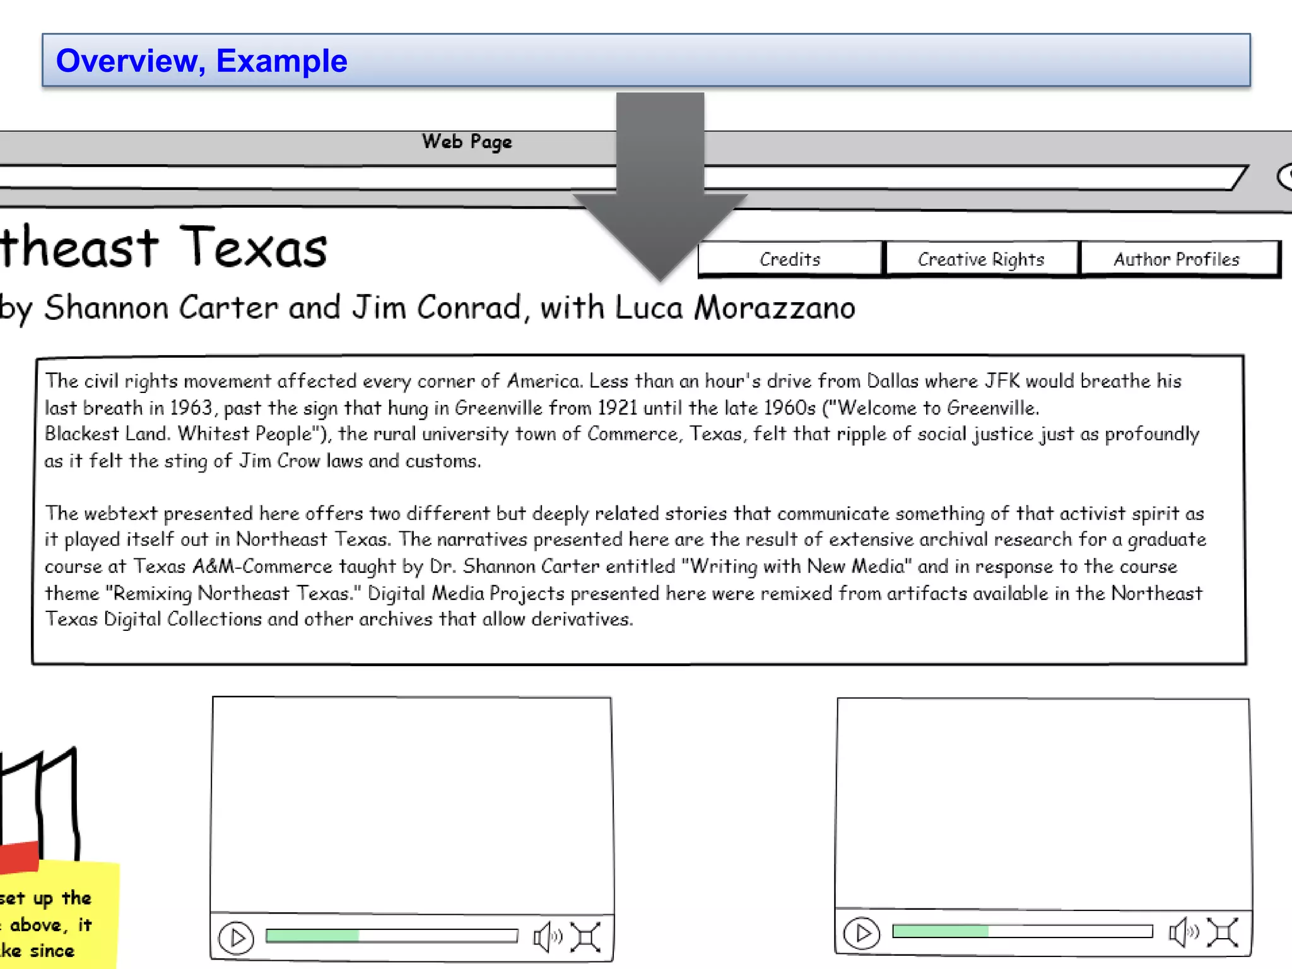Image resolution: width=1292 pixels, height=969 pixels.
Task: Open the Credits tab
Action: (x=790, y=259)
